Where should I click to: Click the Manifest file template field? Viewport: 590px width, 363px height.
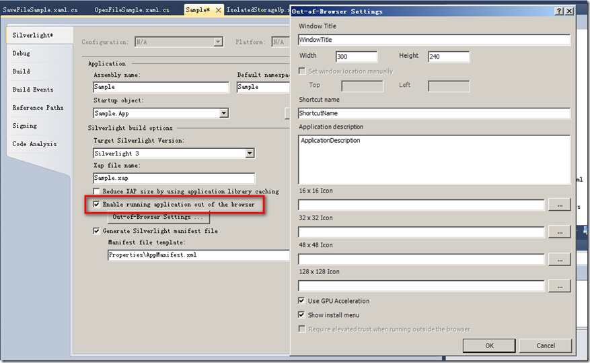[x=198, y=255]
